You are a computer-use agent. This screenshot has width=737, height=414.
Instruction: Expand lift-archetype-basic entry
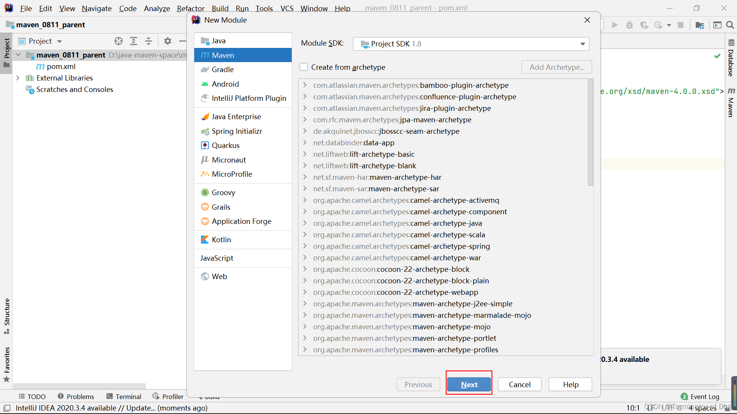click(x=305, y=154)
